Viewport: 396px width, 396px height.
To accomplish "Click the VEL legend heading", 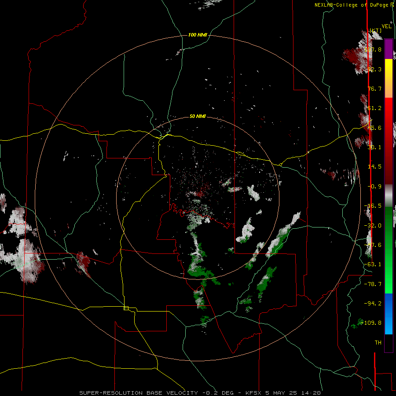I will pyautogui.click(x=387, y=26).
